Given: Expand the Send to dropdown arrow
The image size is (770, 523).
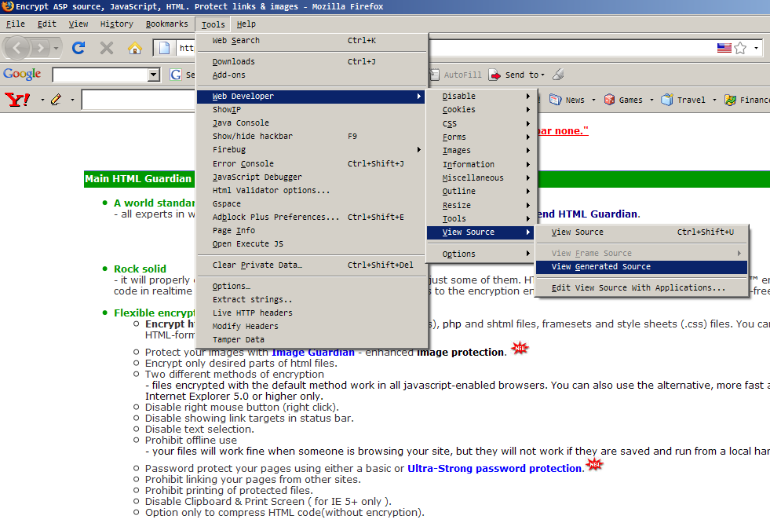Looking at the screenshot, I should pyautogui.click(x=542, y=75).
